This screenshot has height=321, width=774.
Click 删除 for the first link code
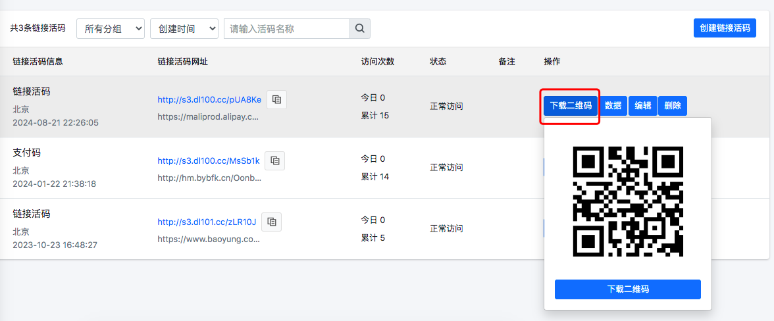tap(673, 106)
